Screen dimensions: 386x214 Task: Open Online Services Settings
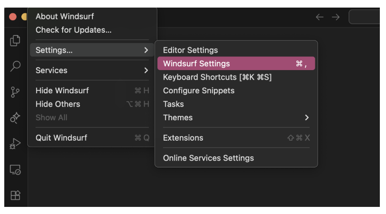pos(208,158)
